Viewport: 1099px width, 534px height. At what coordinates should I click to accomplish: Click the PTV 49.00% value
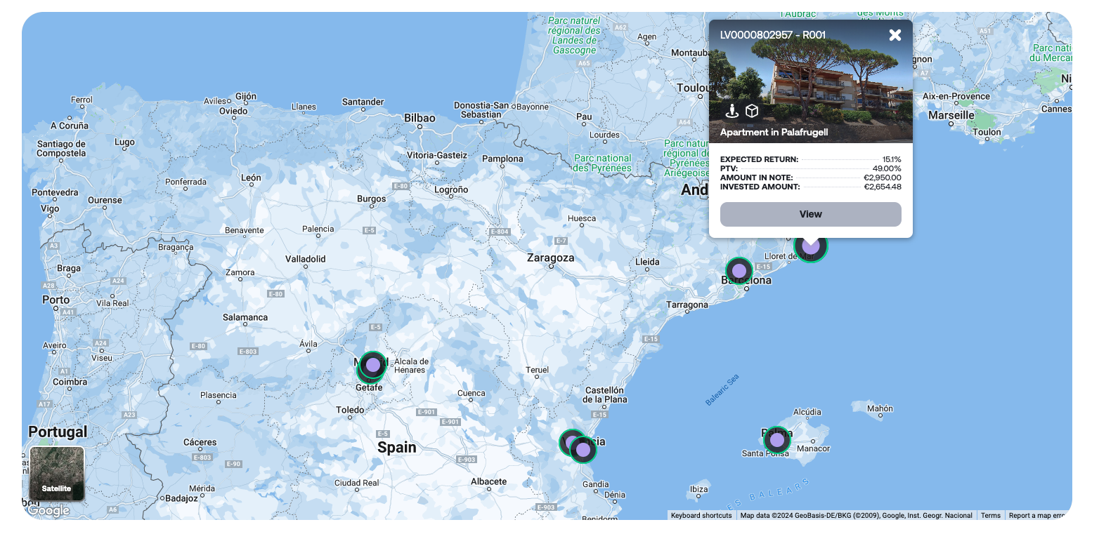tap(887, 169)
